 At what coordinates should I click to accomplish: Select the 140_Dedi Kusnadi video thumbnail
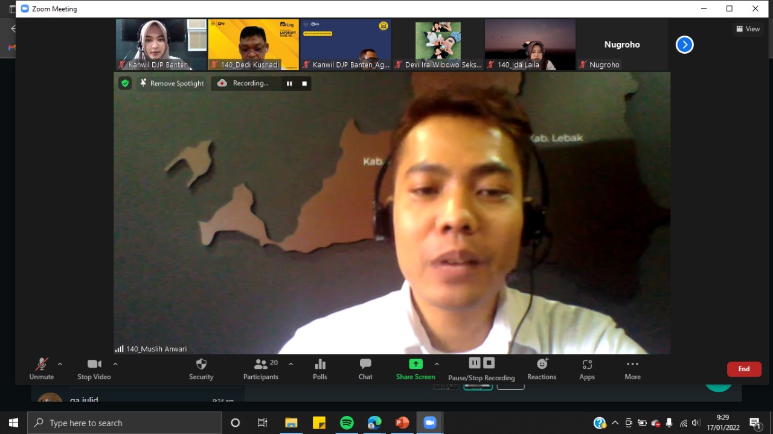[x=254, y=44]
